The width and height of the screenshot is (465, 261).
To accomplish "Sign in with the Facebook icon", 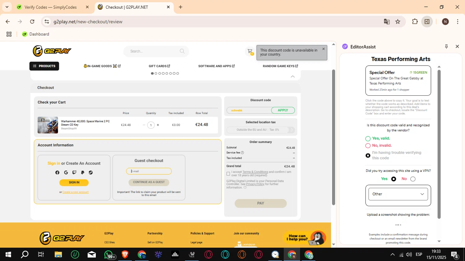I will (x=57, y=172).
